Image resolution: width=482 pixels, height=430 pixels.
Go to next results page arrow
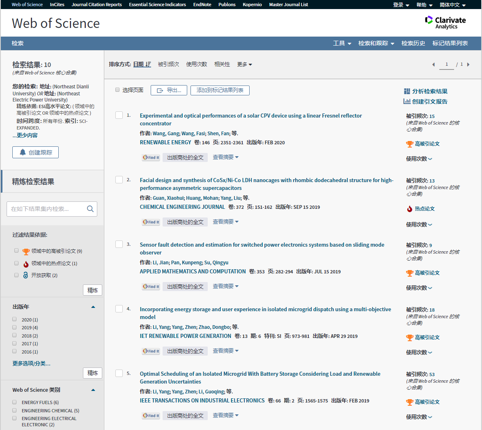(x=468, y=65)
